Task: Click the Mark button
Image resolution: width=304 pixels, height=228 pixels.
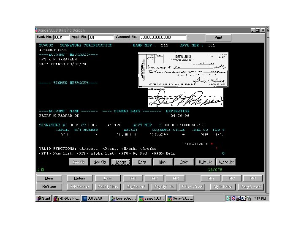Action: pyautogui.click(x=163, y=162)
